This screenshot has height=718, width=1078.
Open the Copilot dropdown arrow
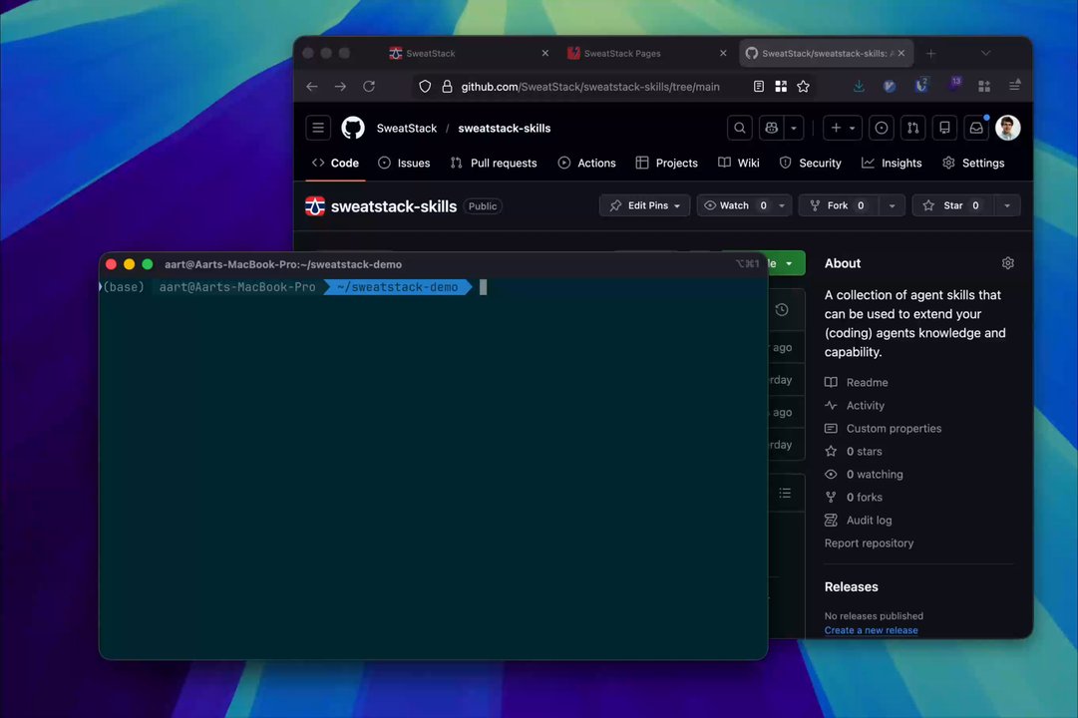(x=794, y=128)
